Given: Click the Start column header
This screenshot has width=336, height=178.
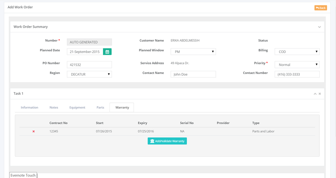Looking at the screenshot, I should point(100,123).
